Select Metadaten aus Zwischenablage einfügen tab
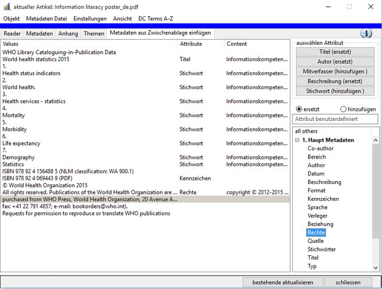The width and height of the screenshot is (382, 289). (x=160, y=33)
